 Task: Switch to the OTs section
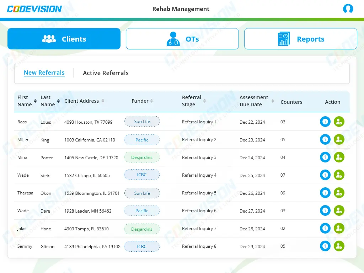[x=182, y=39]
